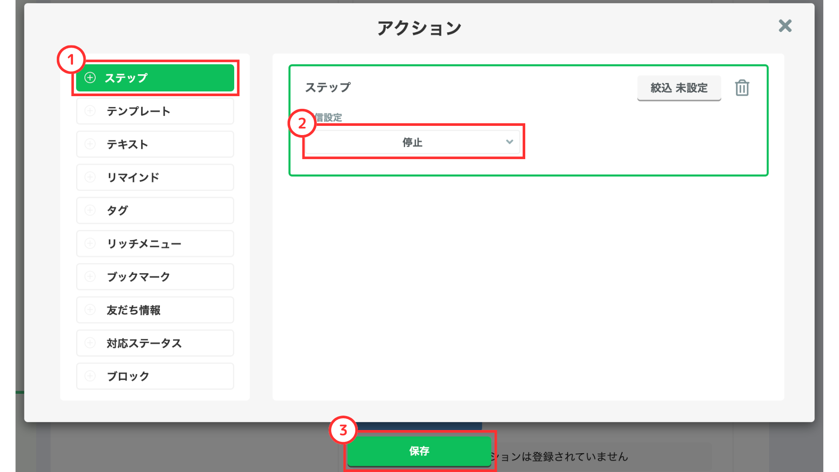Click the plus icon beside ブックマーク
The width and height of the screenshot is (839, 472).
pyautogui.click(x=90, y=277)
